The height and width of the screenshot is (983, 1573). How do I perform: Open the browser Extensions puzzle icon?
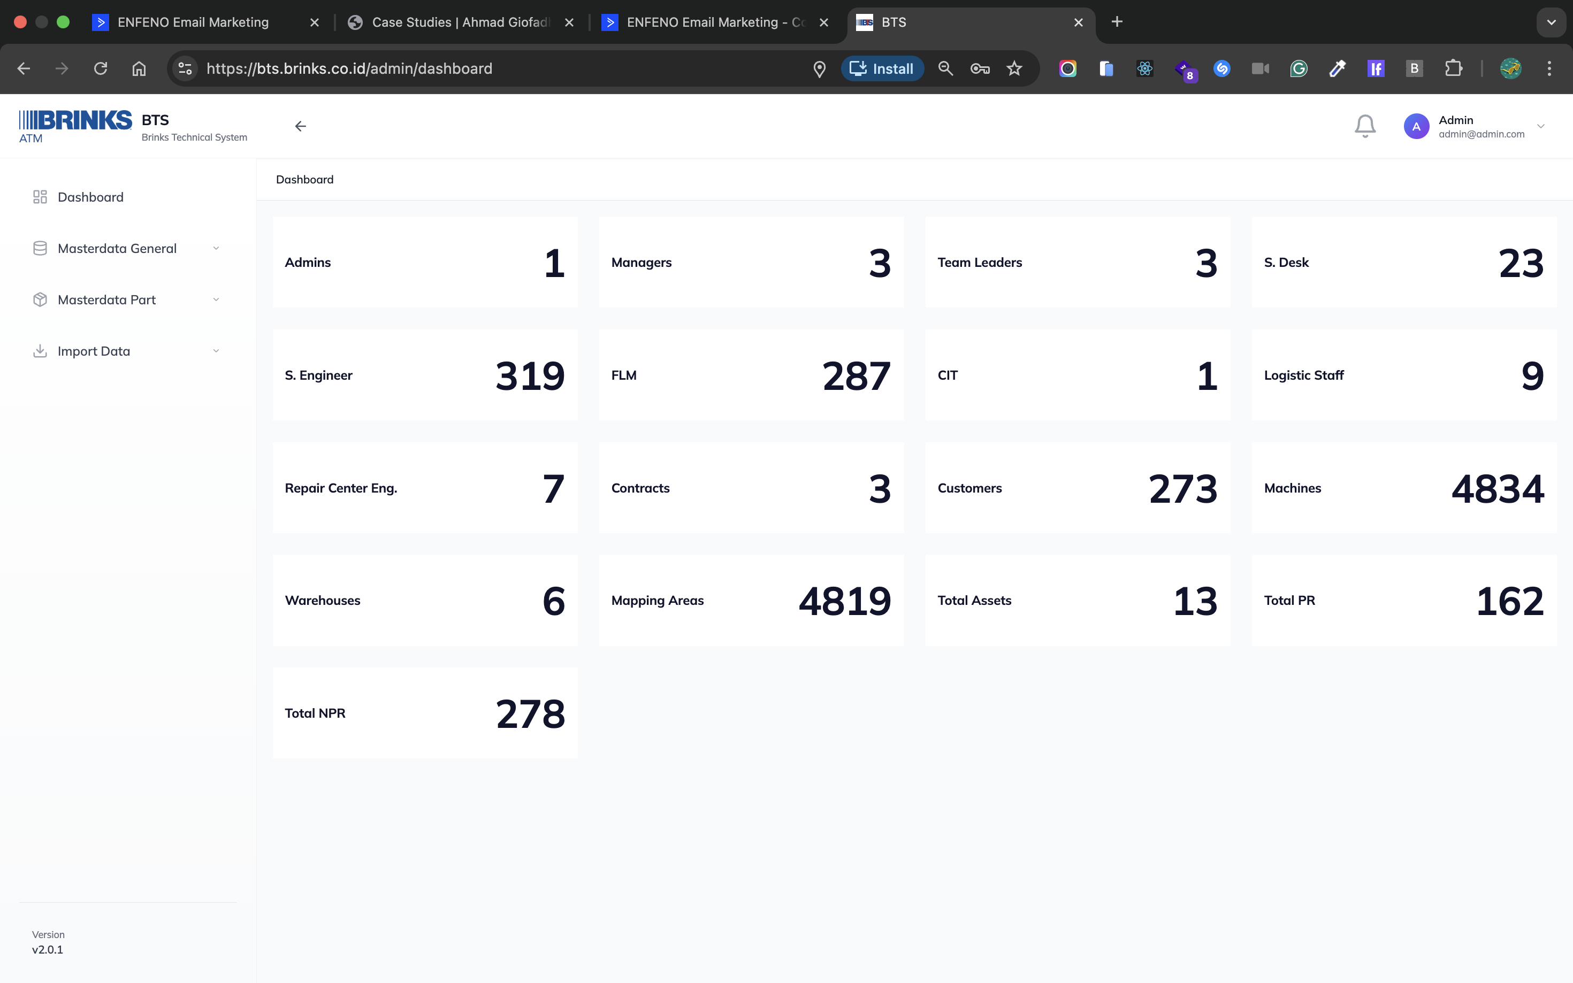pyautogui.click(x=1453, y=69)
